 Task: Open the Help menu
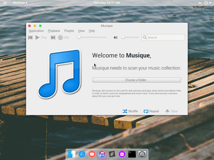click(x=92, y=31)
